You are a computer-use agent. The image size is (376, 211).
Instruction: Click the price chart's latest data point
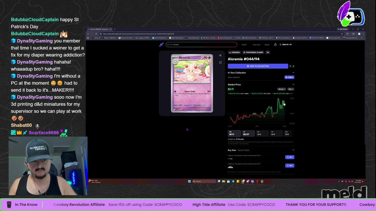coord(284,104)
